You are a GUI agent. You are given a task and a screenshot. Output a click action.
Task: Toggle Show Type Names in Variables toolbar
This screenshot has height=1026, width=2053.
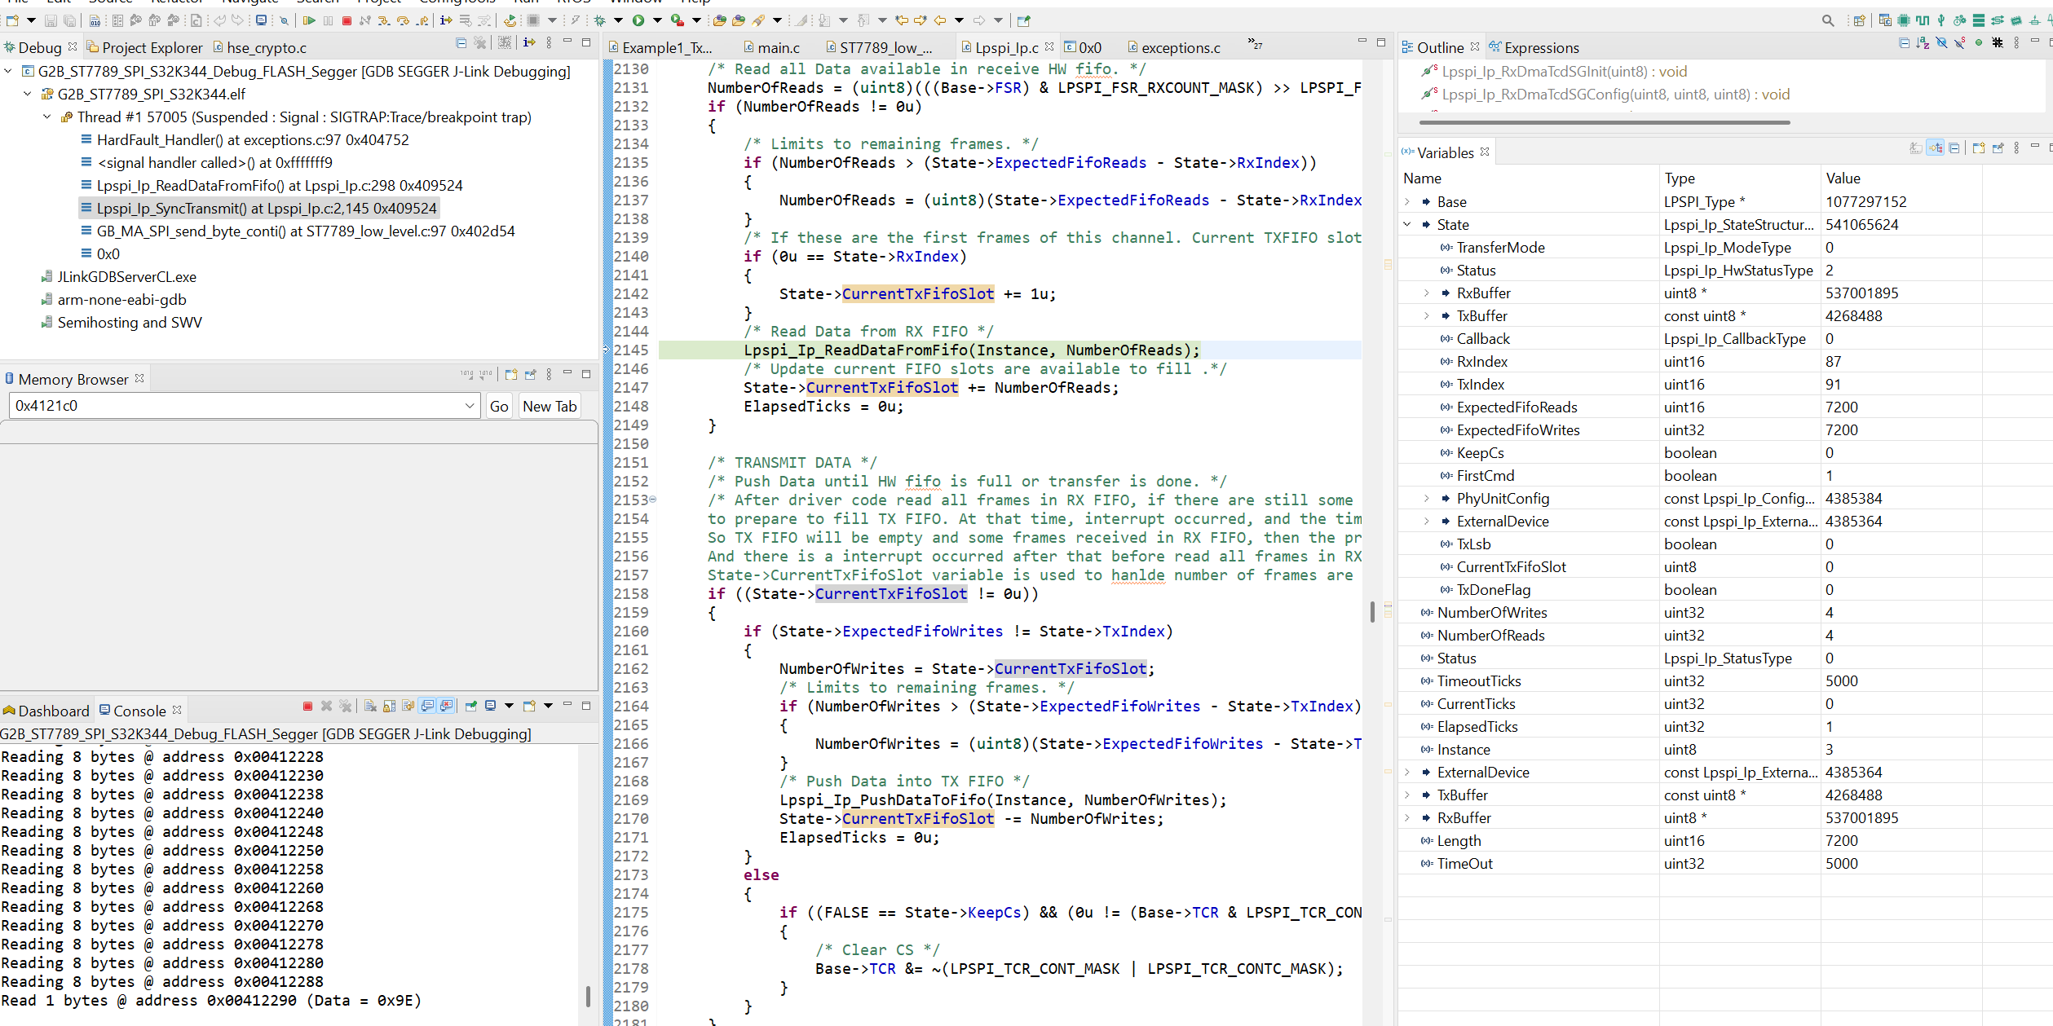coord(1916,148)
